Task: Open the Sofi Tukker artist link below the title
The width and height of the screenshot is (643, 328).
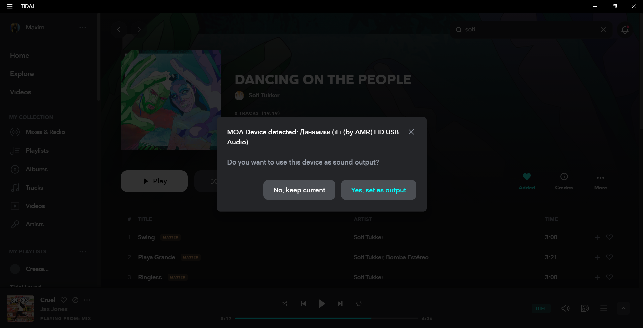Action: pyautogui.click(x=264, y=95)
